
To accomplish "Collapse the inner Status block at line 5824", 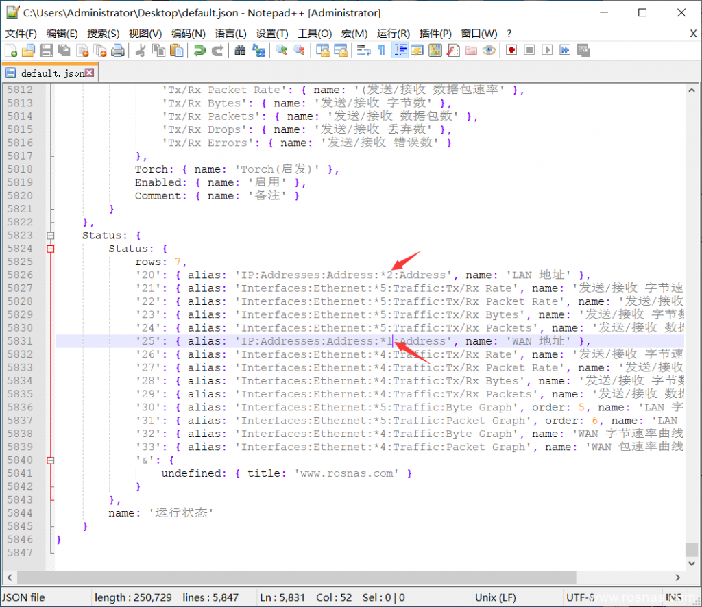I will tap(50, 249).
